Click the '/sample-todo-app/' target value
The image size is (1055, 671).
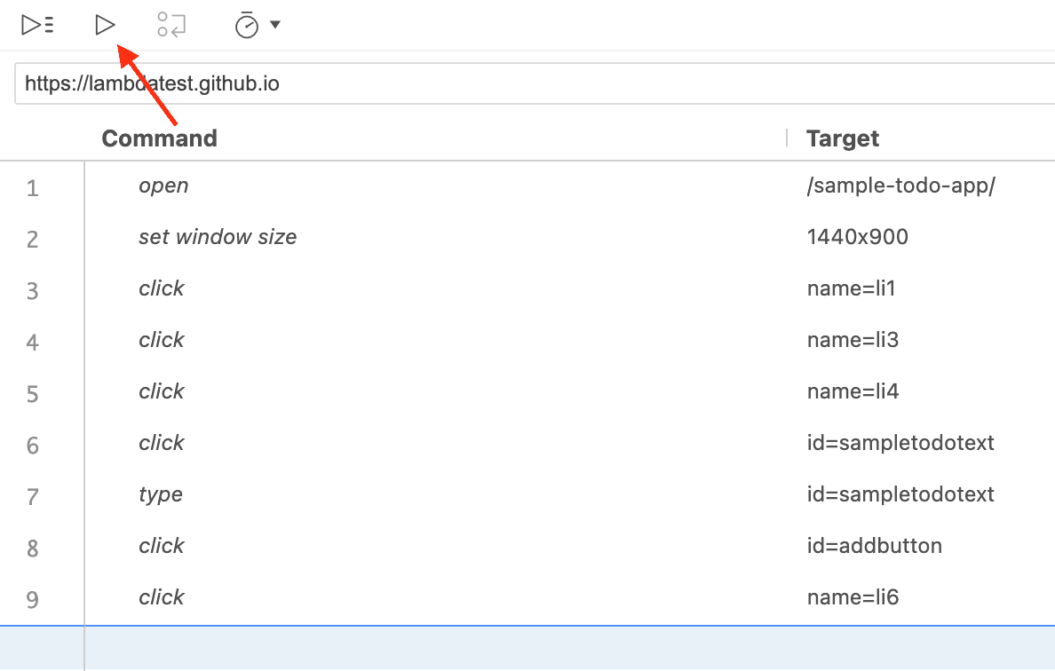pos(900,186)
